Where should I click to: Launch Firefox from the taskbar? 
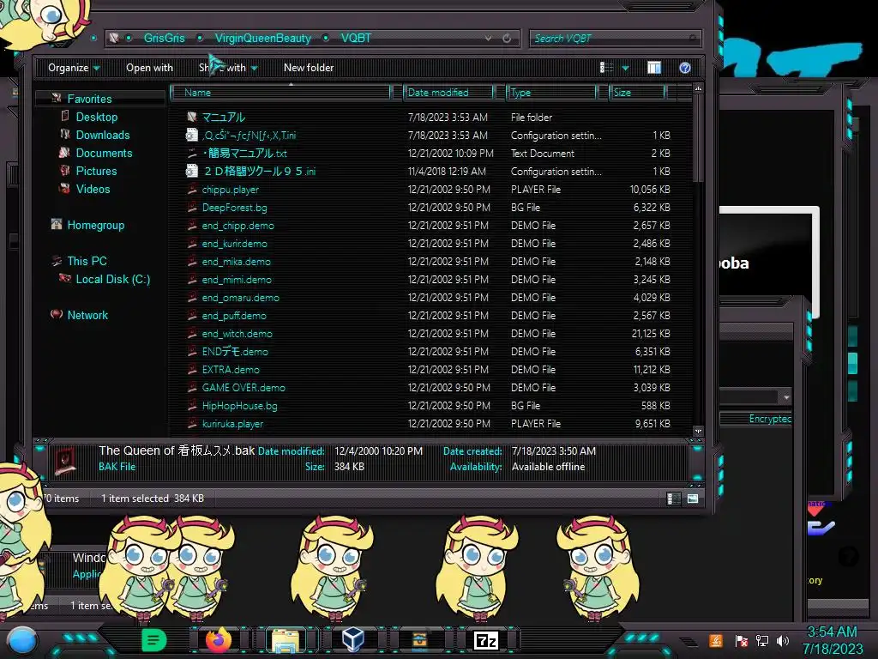[x=219, y=640]
